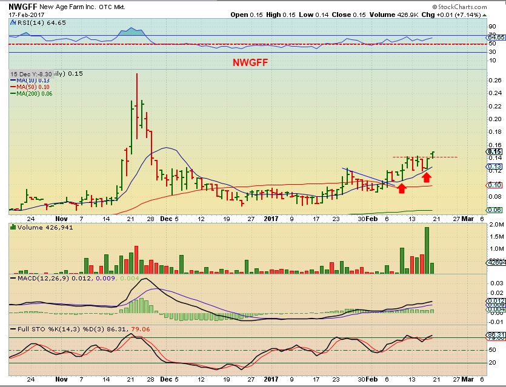
Task: Click '2017' on the bottom stochastic date axis
Action: [x=271, y=379]
